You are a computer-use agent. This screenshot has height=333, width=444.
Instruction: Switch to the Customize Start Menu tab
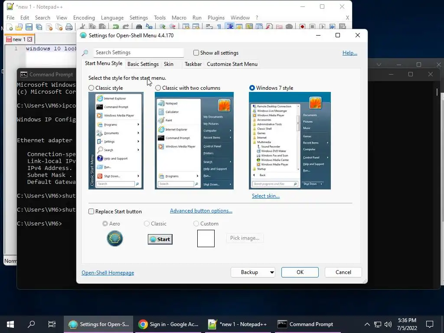click(232, 64)
